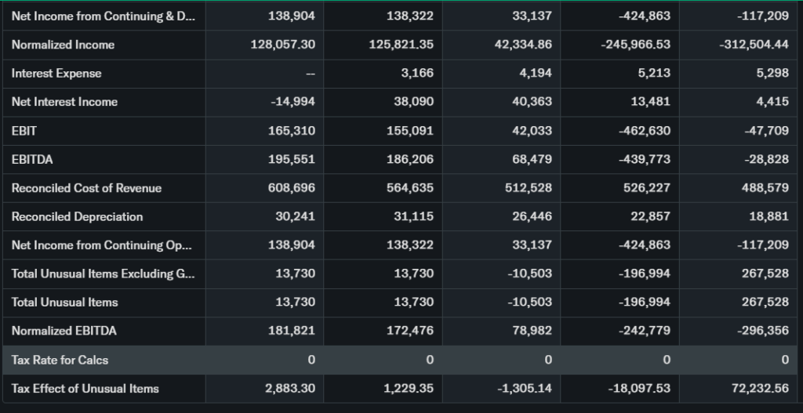Select the Reconciled Cost of Revenue label

tap(86, 188)
